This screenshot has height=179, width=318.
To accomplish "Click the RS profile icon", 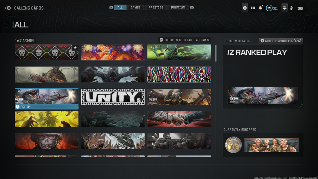I will (284, 8).
